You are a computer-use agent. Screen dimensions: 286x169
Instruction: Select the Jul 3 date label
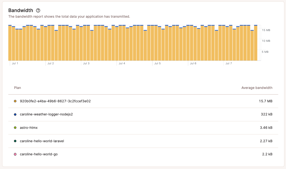coord(86,63)
